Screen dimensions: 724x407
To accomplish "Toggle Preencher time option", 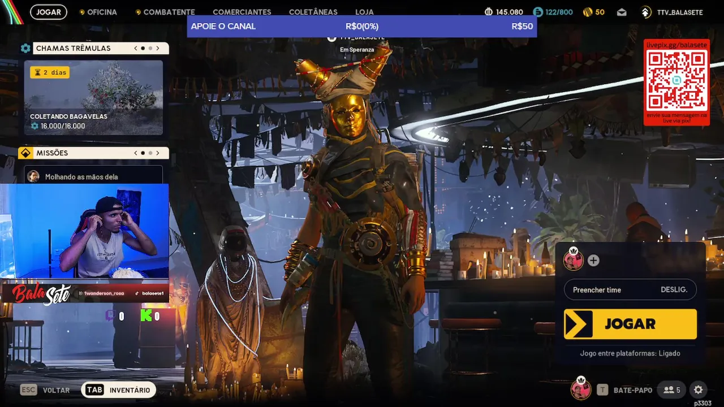I will pyautogui.click(x=630, y=290).
